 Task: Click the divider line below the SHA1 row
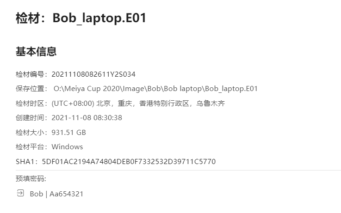pos(178,170)
